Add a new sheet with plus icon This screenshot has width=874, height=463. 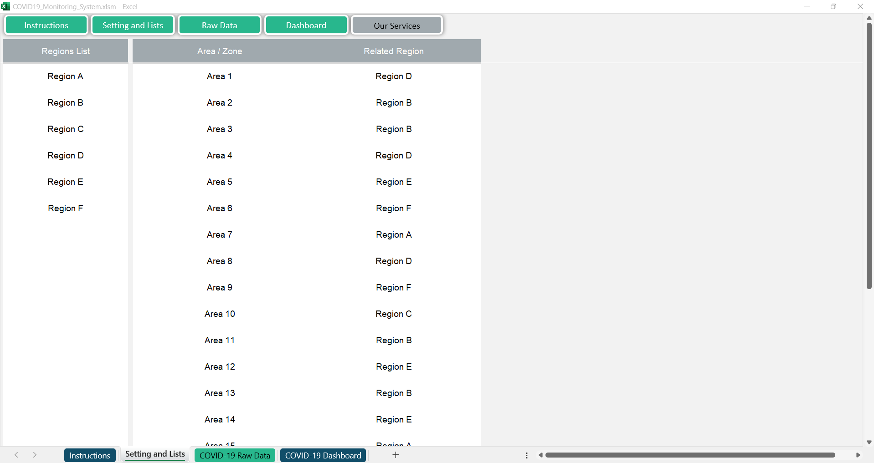point(396,455)
